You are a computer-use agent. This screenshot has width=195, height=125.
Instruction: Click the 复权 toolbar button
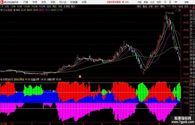coord(139,6)
